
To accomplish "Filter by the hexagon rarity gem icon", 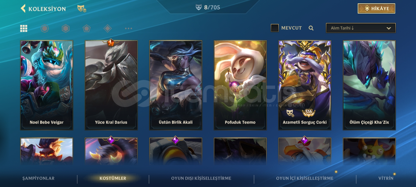I will (x=66, y=28).
